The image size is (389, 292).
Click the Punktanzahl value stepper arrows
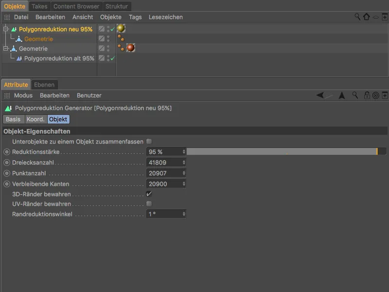point(184,173)
